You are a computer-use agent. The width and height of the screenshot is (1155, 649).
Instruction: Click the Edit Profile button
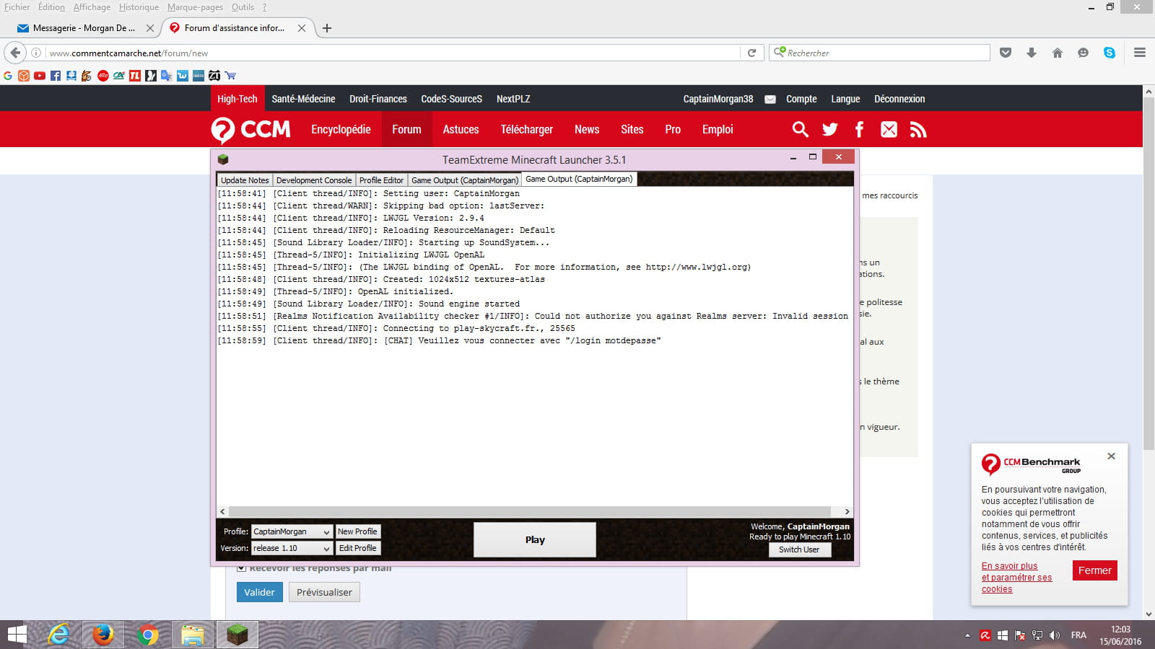357,548
